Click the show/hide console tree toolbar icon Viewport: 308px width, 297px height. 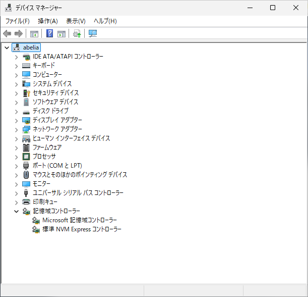[x=34, y=34]
